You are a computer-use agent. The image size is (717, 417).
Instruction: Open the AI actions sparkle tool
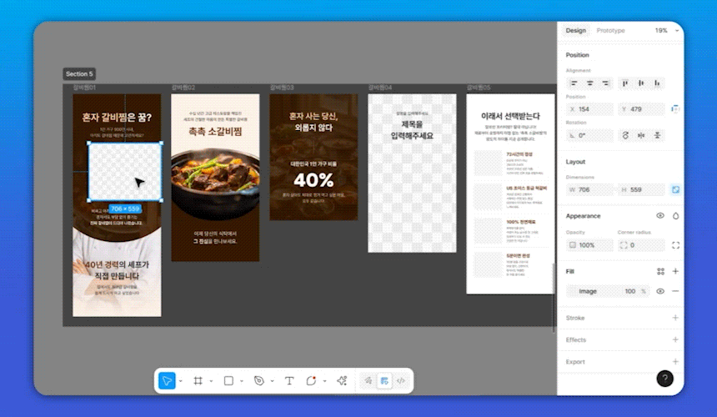(x=341, y=380)
